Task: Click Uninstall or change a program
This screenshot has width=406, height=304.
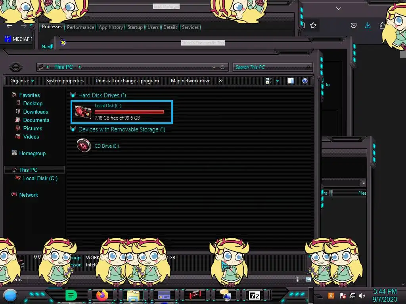Action: 127,81
